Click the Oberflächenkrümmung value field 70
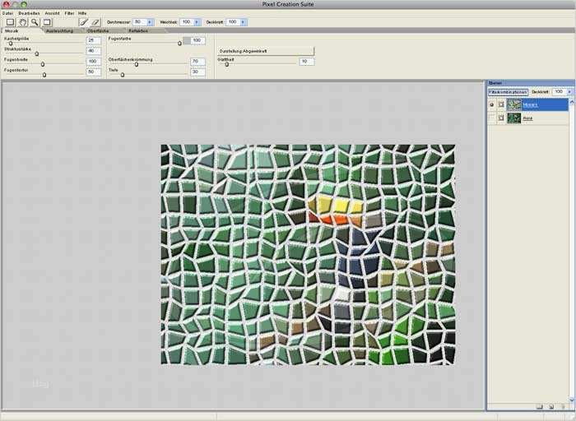 (x=197, y=62)
